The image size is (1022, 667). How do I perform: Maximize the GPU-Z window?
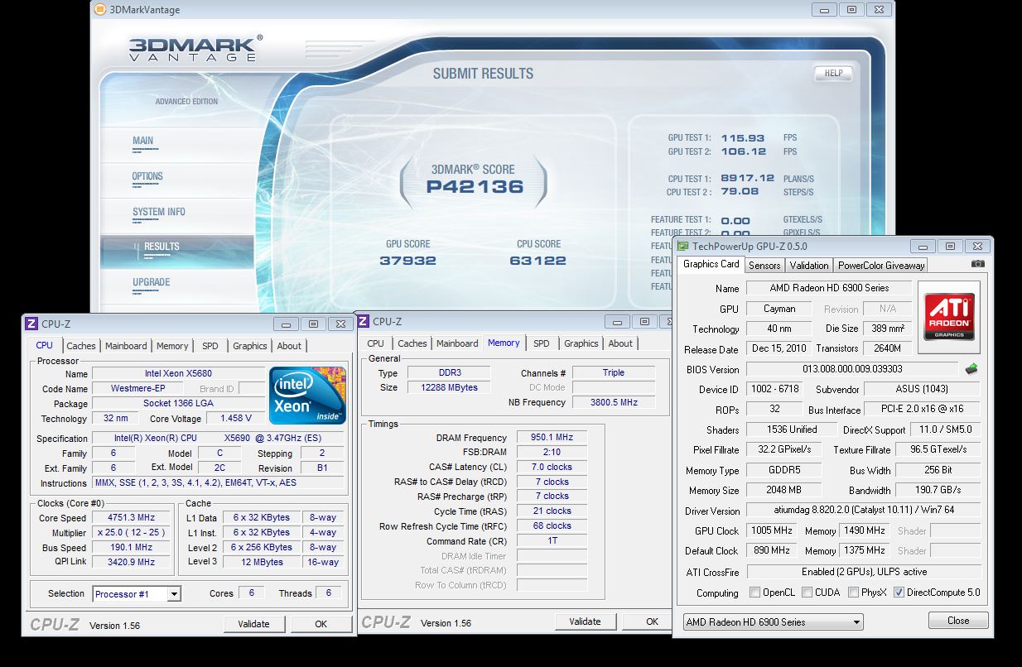(950, 246)
